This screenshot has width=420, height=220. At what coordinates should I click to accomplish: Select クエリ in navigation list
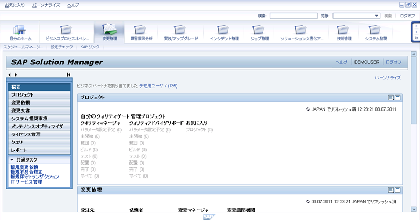(x=39, y=142)
